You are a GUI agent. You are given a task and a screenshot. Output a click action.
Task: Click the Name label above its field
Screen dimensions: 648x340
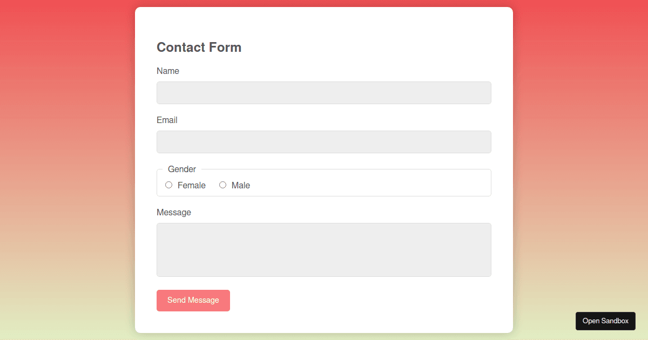[x=168, y=71]
